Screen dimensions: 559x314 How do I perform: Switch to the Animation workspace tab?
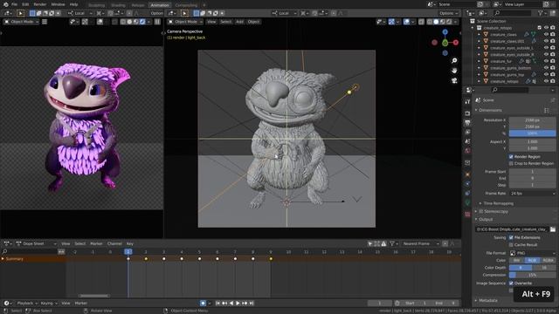160,5
